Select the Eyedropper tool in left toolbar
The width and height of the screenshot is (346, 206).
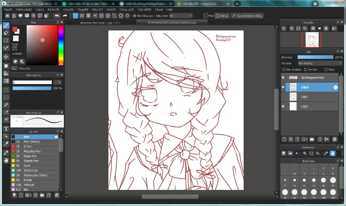click(6, 152)
